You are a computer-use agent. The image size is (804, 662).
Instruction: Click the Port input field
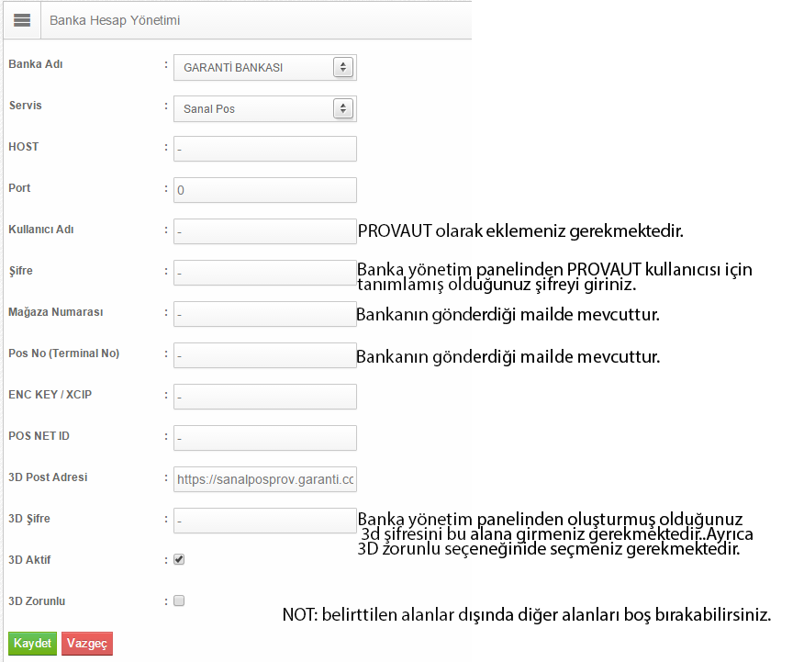click(265, 190)
